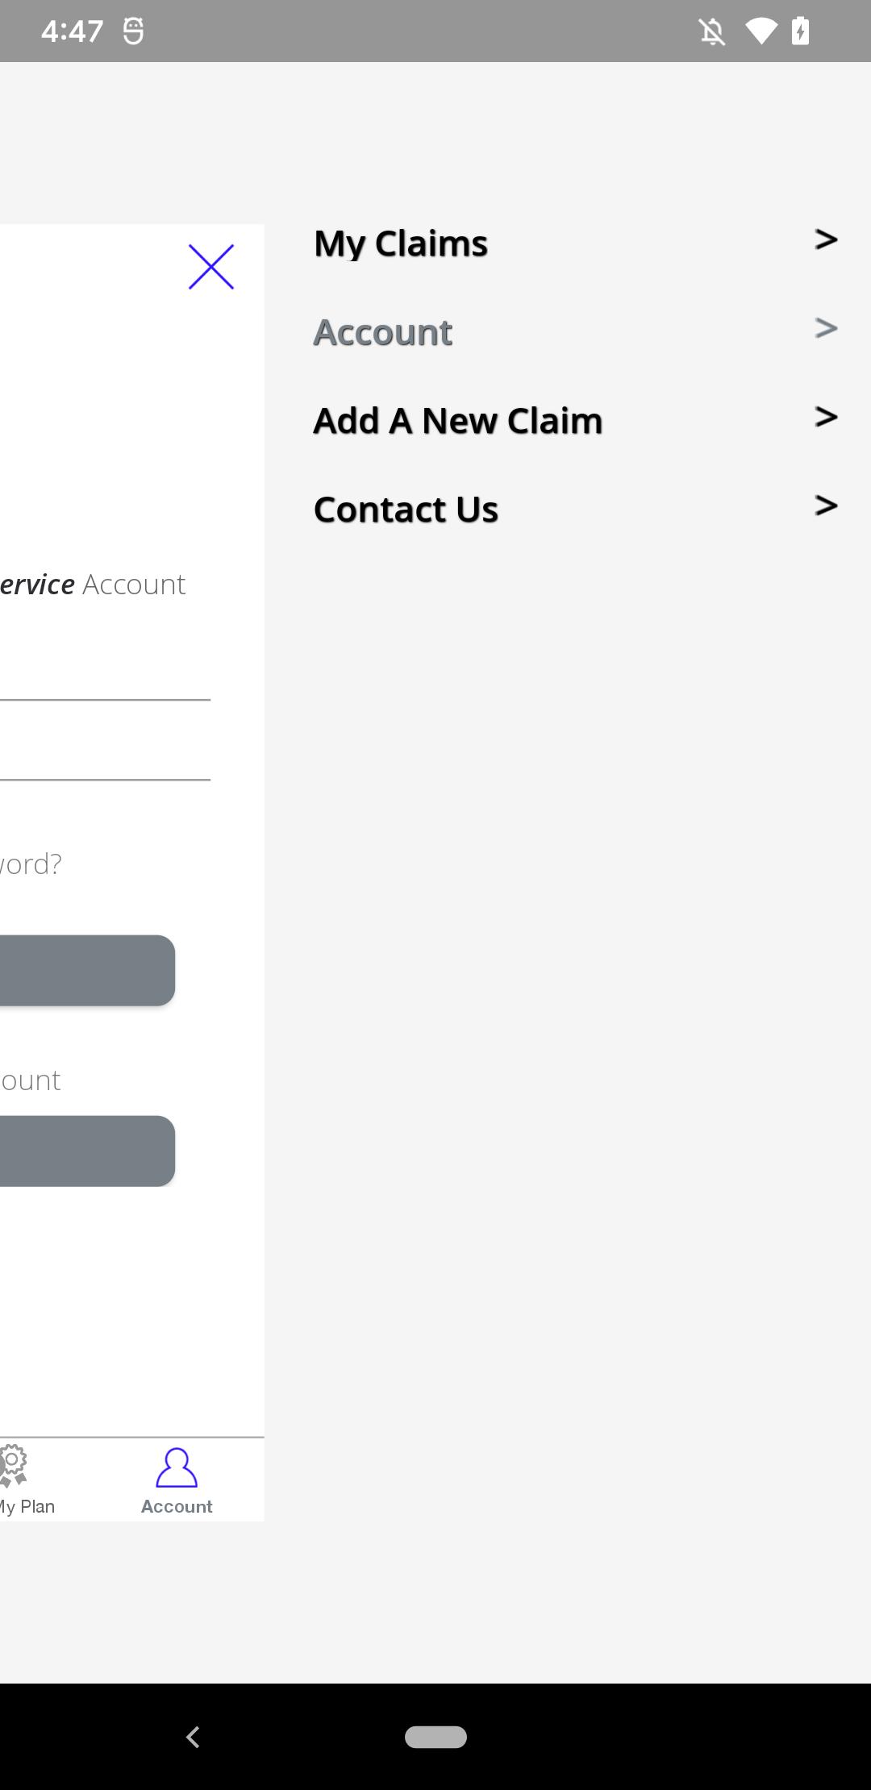Tap the forgot password link text
Viewport: 871px width, 1790px height.
[31, 864]
